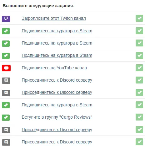The width and height of the screenshot is (145, 150).
Task: Open the first "Подпишитесь на куратора в Steam" link
Action: point(57,31)
